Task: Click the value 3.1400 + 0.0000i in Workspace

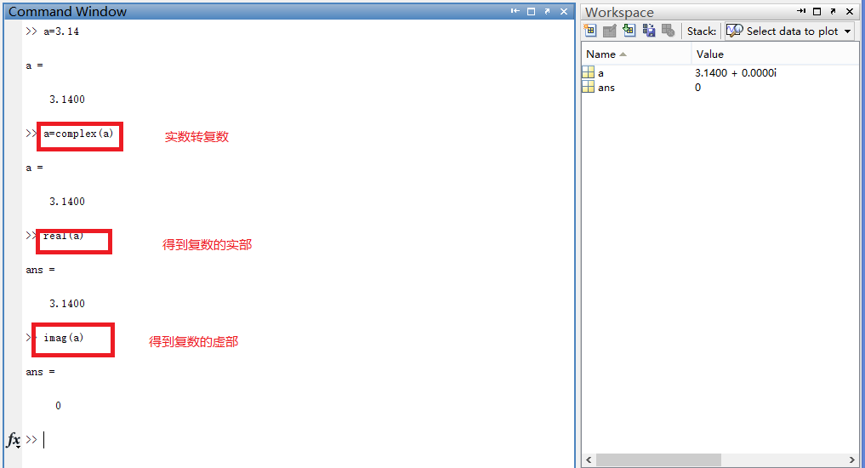Action: (x=736, y=73)
